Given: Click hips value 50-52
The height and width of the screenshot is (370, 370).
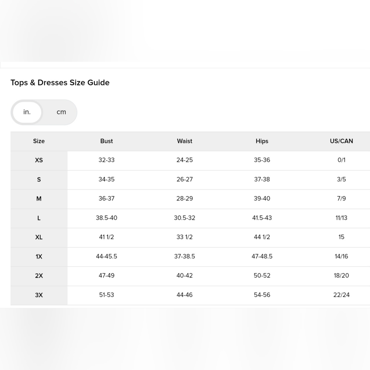Looking at the screenshot, I should (x=262, y=275).
